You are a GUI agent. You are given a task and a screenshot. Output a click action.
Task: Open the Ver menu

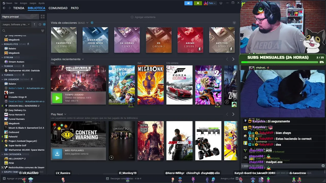pos(16,3)
